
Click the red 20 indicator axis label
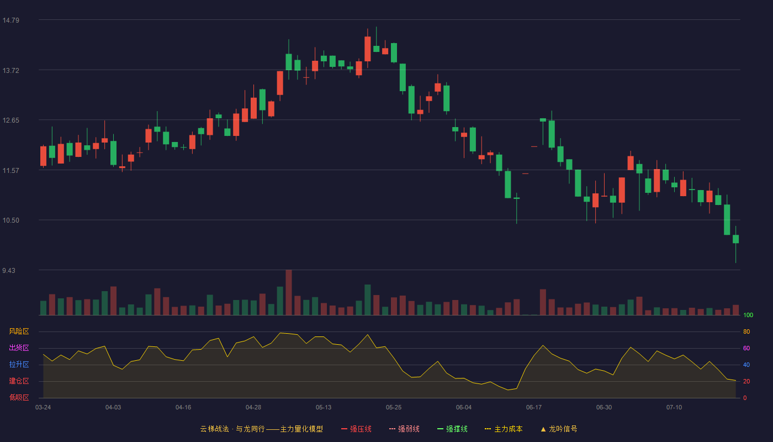pyautogui.click(x=746, y=381)
